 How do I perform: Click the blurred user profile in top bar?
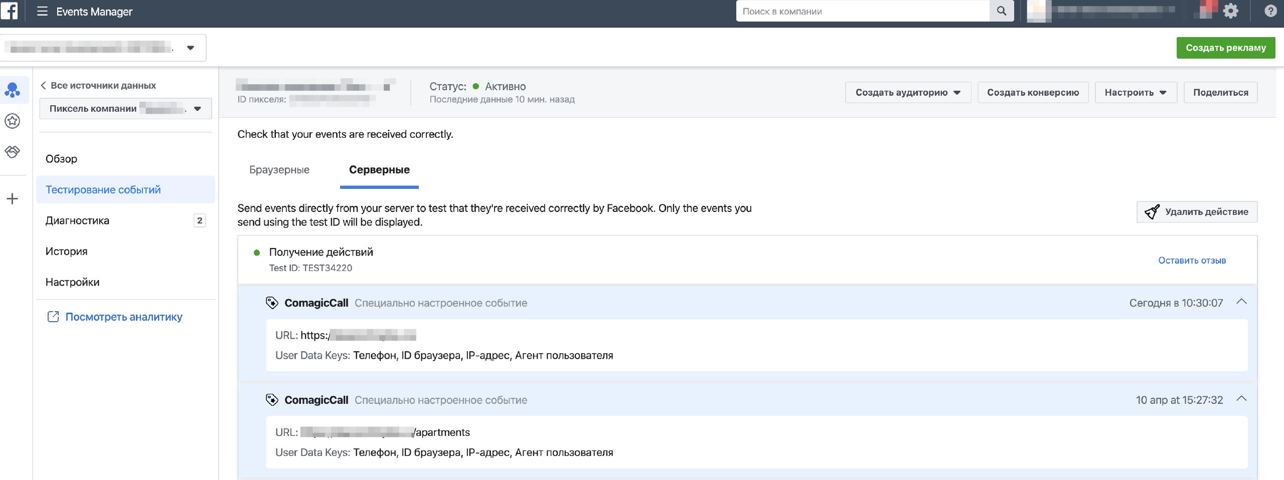[1101, 11]
